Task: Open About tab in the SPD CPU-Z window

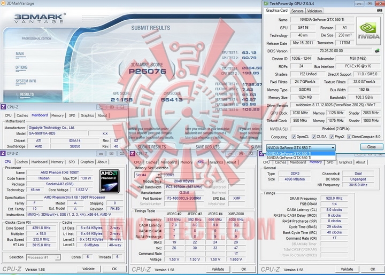Action: click(232, 162)
